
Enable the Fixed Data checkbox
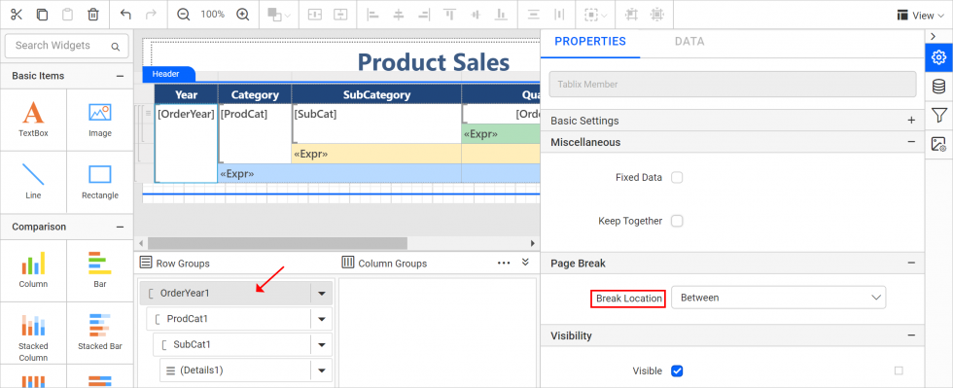[x=677, y=178]
